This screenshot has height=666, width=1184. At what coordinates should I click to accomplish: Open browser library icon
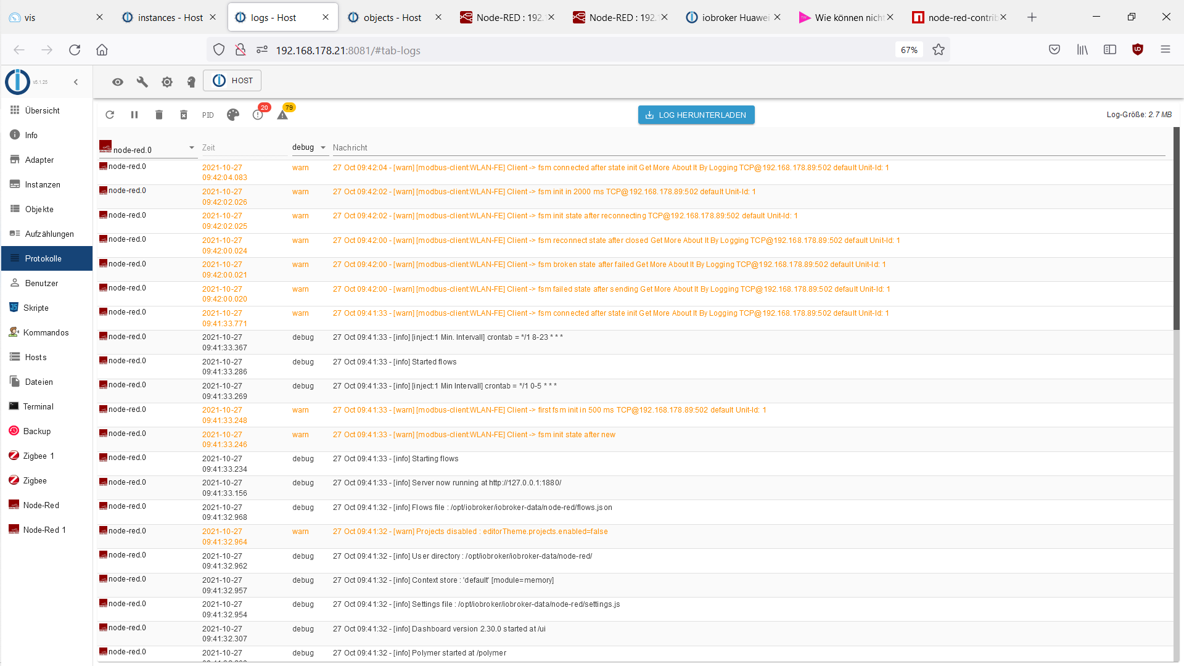pyautogui.click(x=1082, y=50)
